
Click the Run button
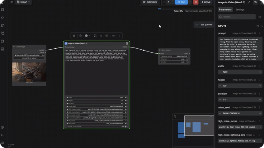(181, 2)
